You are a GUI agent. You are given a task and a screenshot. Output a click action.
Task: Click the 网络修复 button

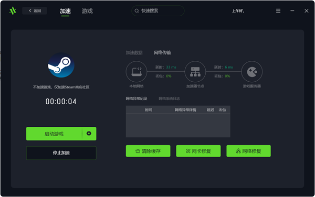(x=248, y=151)
